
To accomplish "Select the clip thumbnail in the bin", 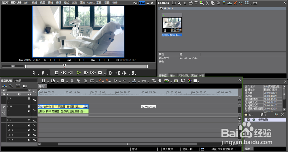I will click(172, 23).
